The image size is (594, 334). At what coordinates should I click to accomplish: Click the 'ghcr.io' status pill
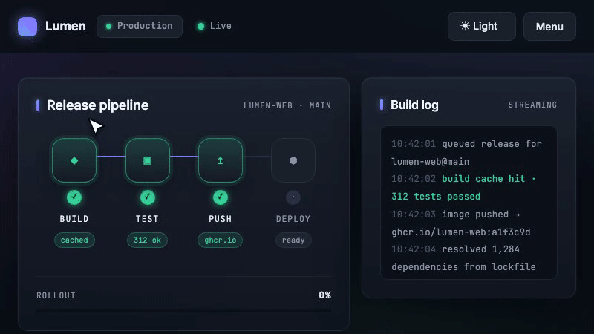[220, 240]
